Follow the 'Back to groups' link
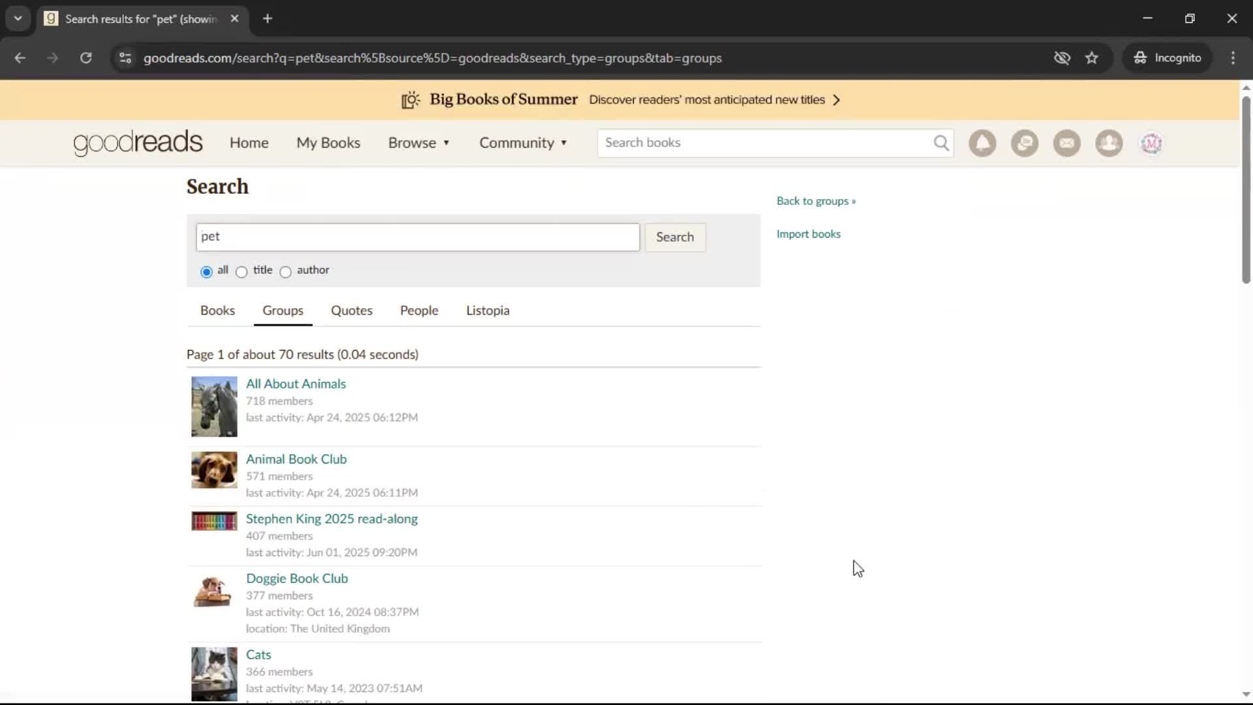Screen dimensions: 1253x705 coord(816,201)
